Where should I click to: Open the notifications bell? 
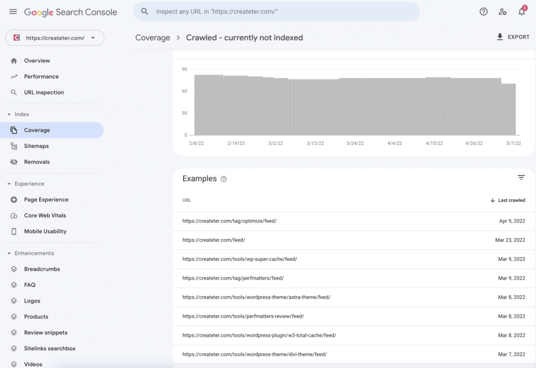522,12
